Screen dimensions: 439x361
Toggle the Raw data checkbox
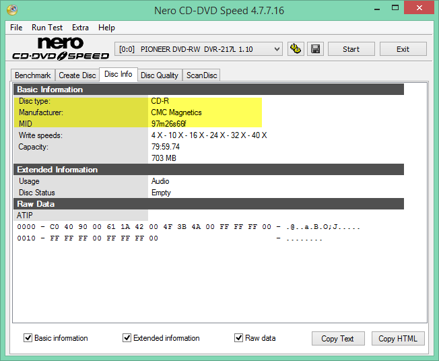(238, 337)
